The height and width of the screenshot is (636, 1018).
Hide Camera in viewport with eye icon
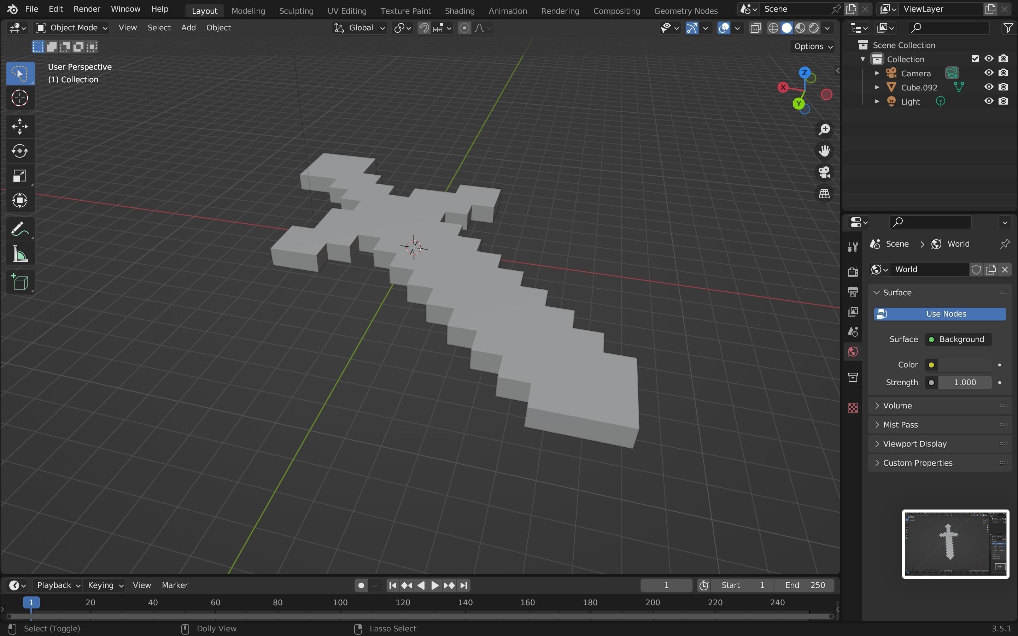tap(989, 73)
